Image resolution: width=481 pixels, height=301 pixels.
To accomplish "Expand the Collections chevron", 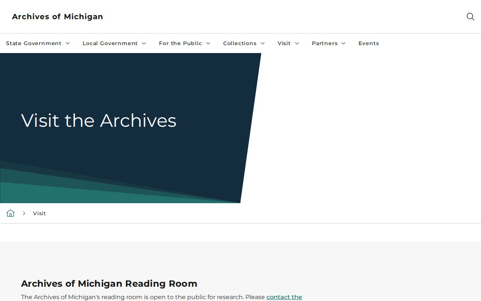I will 263,43.
